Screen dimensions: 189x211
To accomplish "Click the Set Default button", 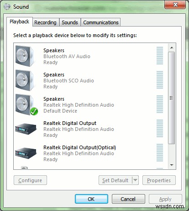I will [x=115, y=180].
